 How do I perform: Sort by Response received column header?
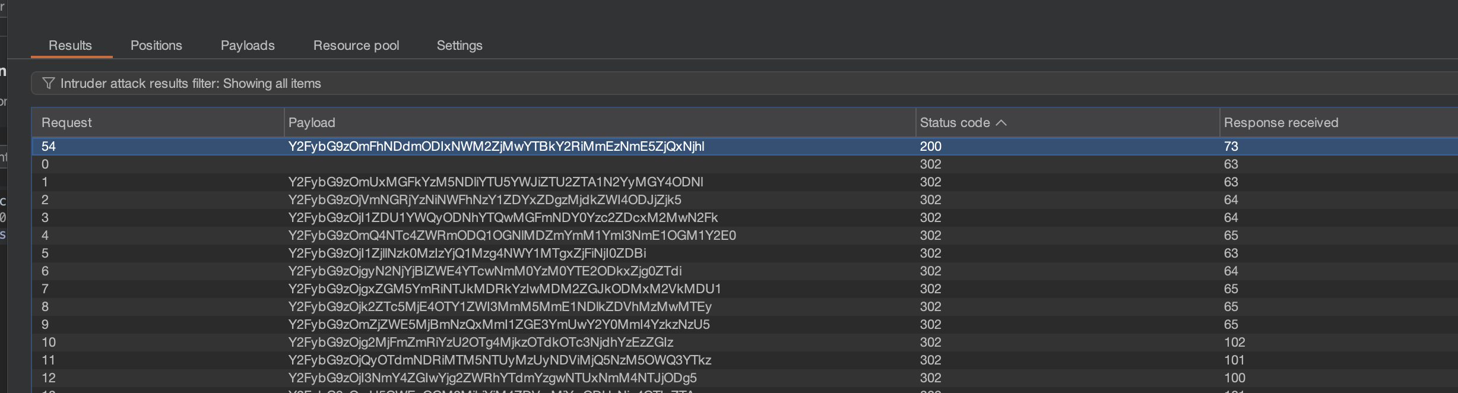[1280, 123]
